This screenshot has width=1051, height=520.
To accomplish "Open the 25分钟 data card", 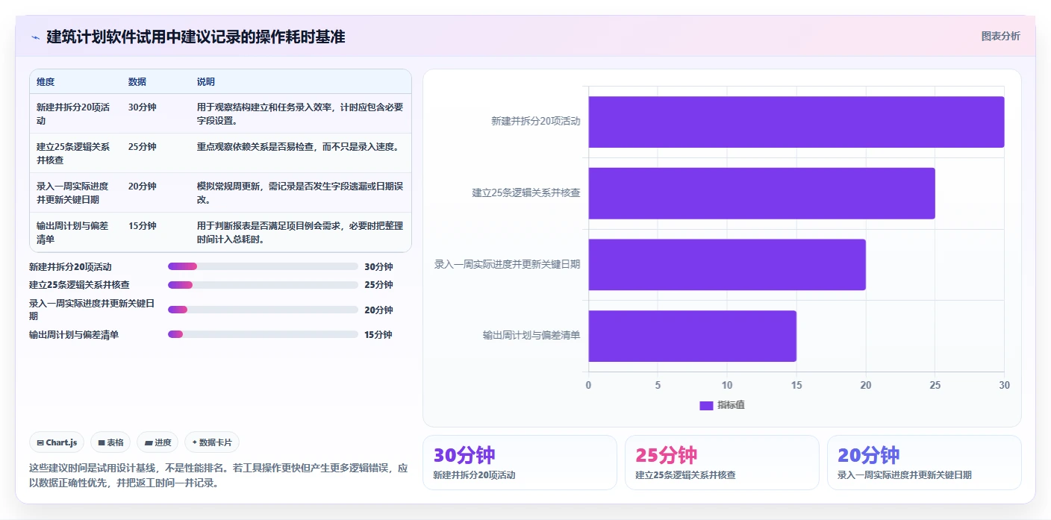I will [722, 463].
